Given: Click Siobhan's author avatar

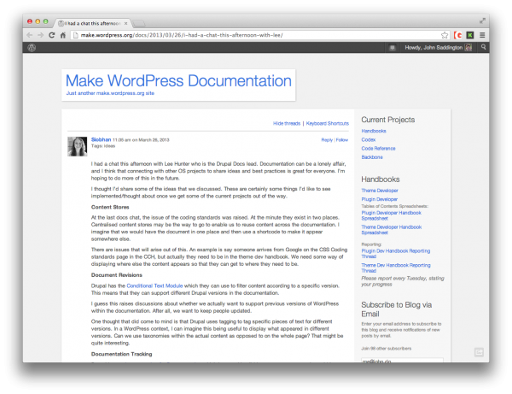Looking at the screenshot, I should coord(78,146).
